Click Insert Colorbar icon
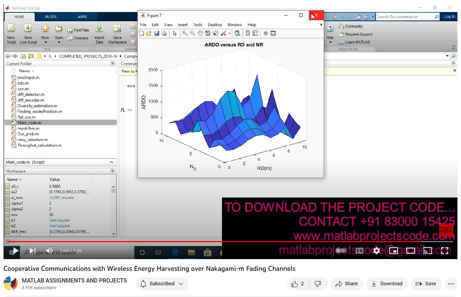 (x=248, y=33)
